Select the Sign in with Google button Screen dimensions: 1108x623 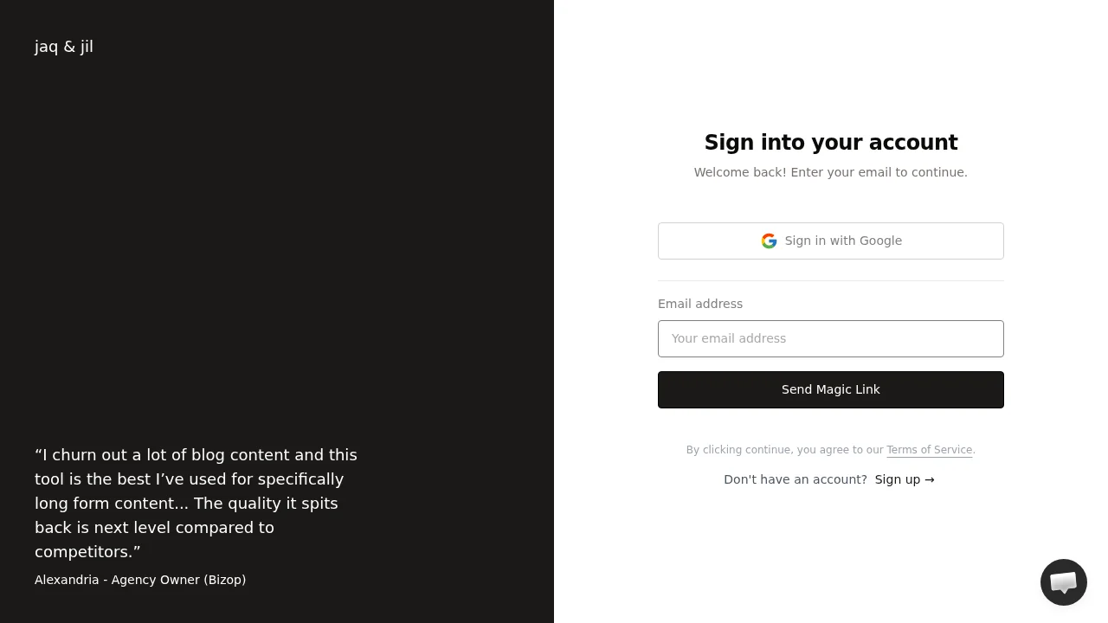pyautogui.click(x=831, y=241)
